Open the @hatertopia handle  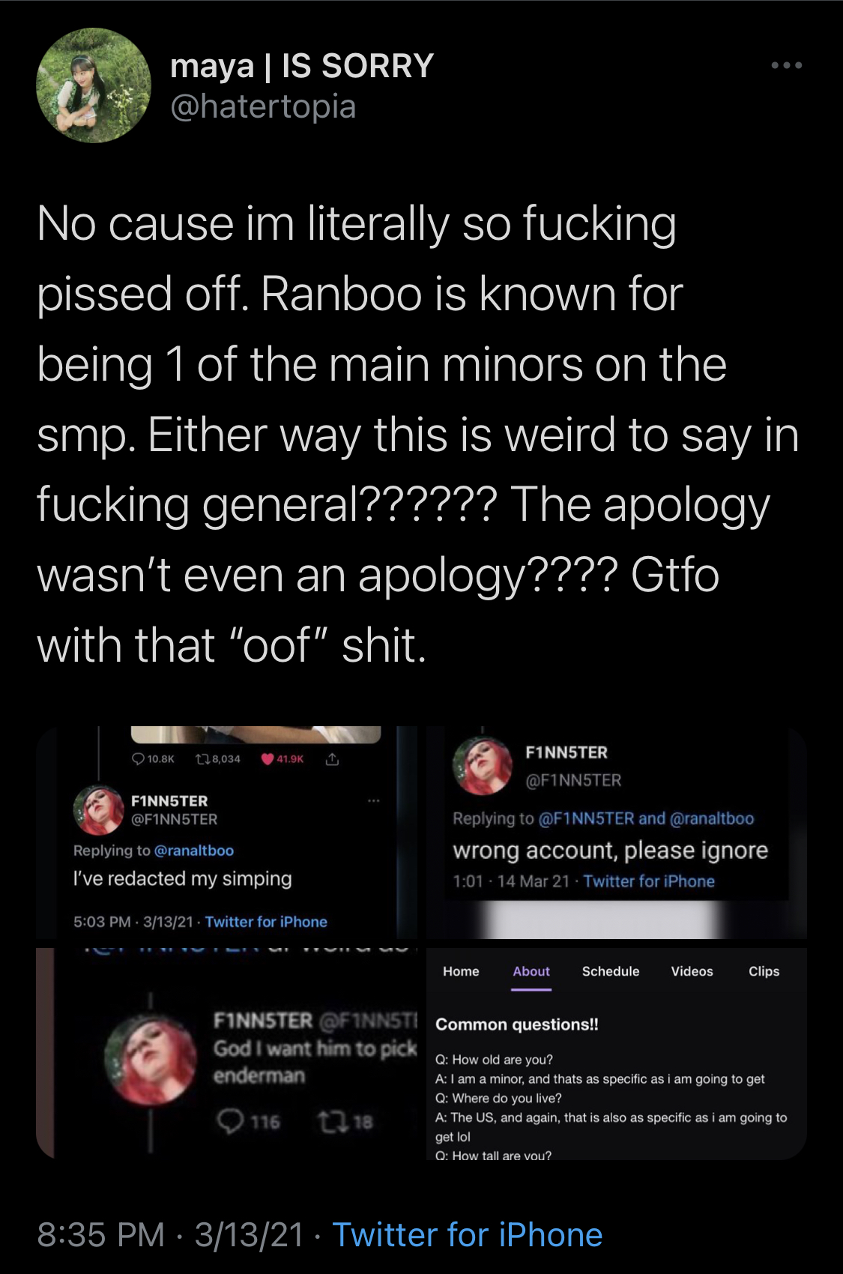point(263,106)
